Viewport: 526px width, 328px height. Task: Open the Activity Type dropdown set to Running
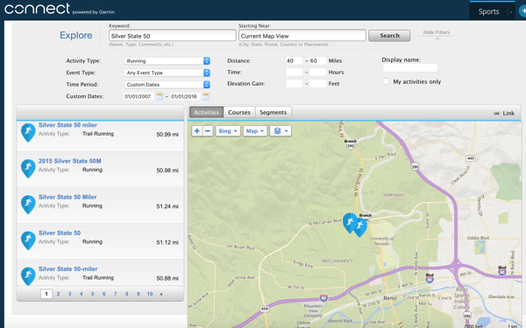coord(167,61)
